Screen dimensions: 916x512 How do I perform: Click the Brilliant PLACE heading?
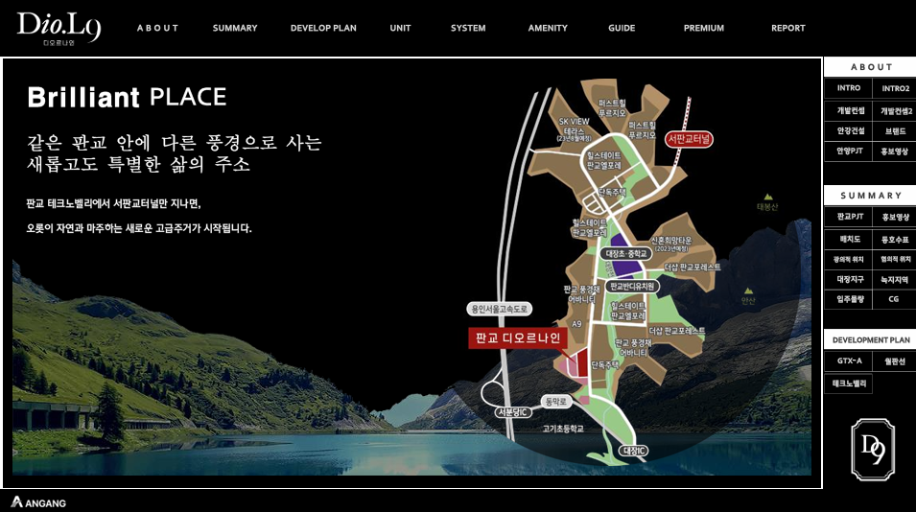pos(127,97)
